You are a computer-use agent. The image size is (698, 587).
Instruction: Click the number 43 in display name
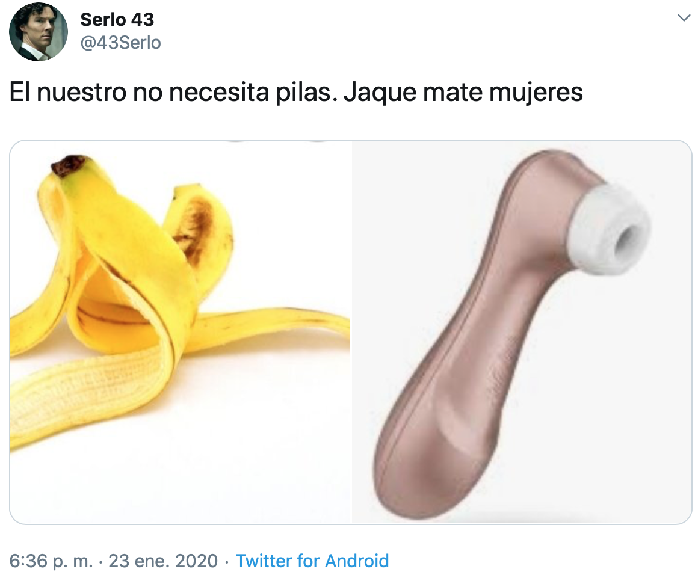pos(143,20)
